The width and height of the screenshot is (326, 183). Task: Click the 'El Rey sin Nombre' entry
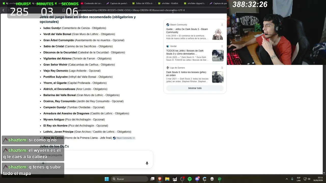coord(56,126)
